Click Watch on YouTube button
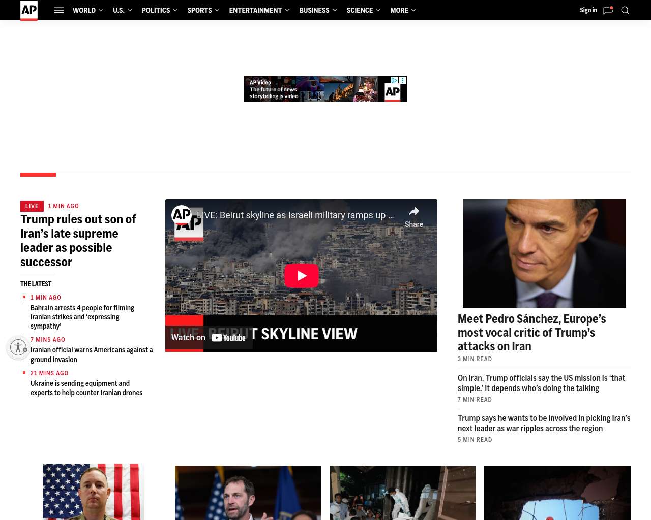 tap(209, 338)
